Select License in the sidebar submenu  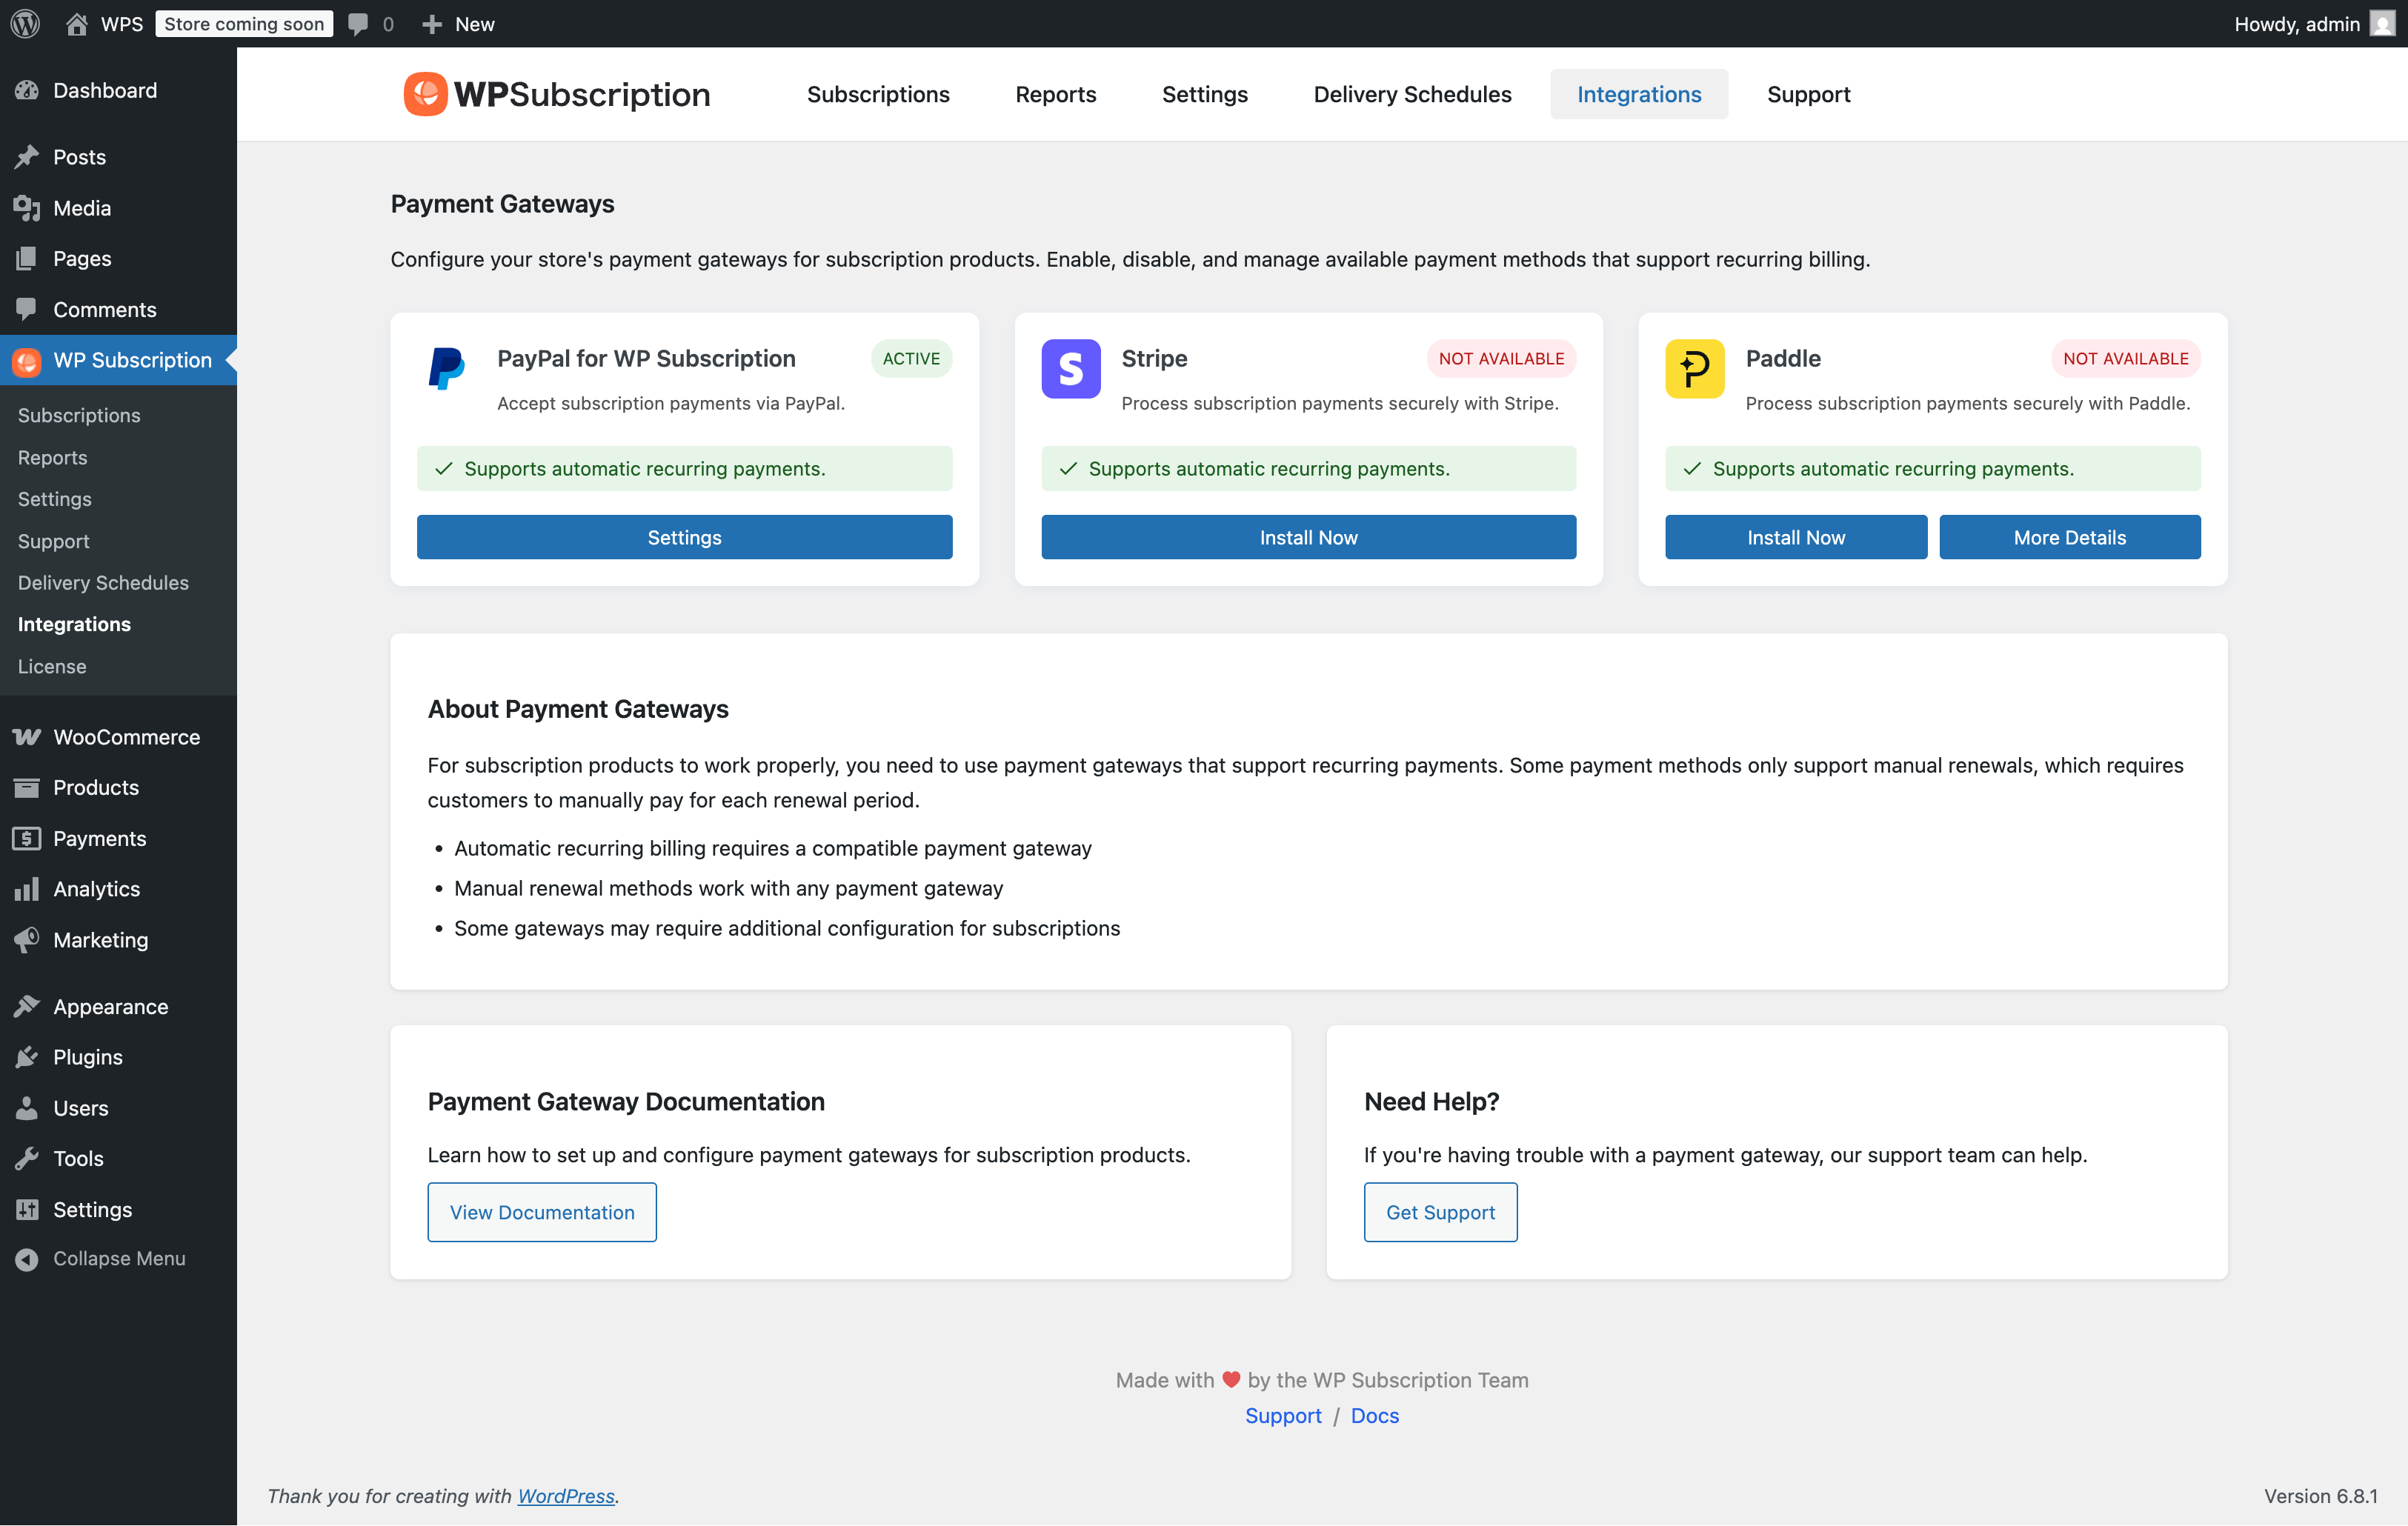coord(51,666)
